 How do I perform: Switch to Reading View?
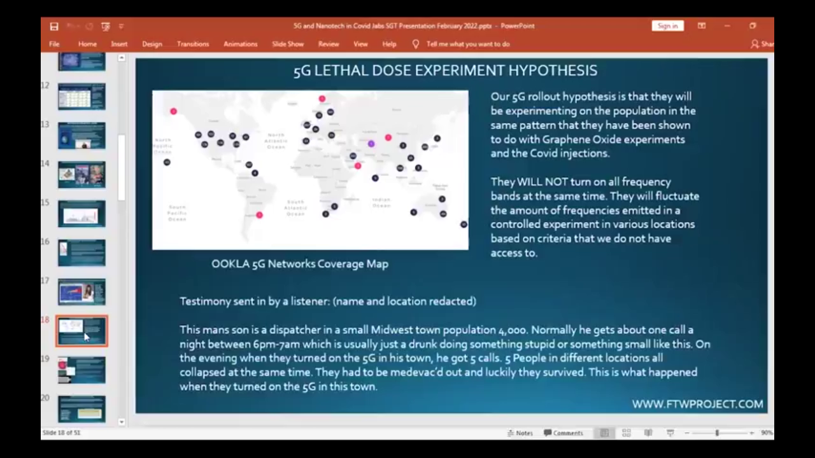coord(648,433)
